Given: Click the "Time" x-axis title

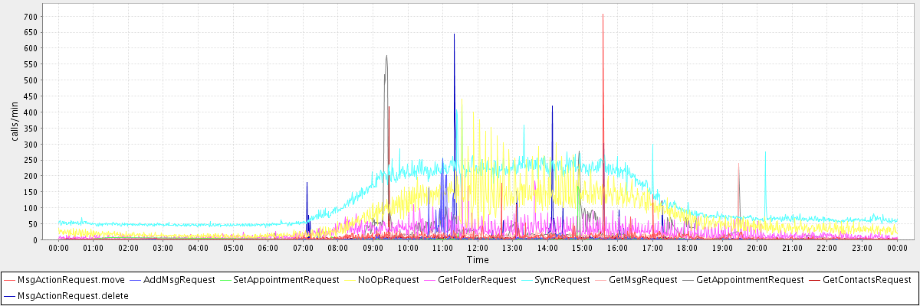Looking at the screenshot, I should 477,260.
